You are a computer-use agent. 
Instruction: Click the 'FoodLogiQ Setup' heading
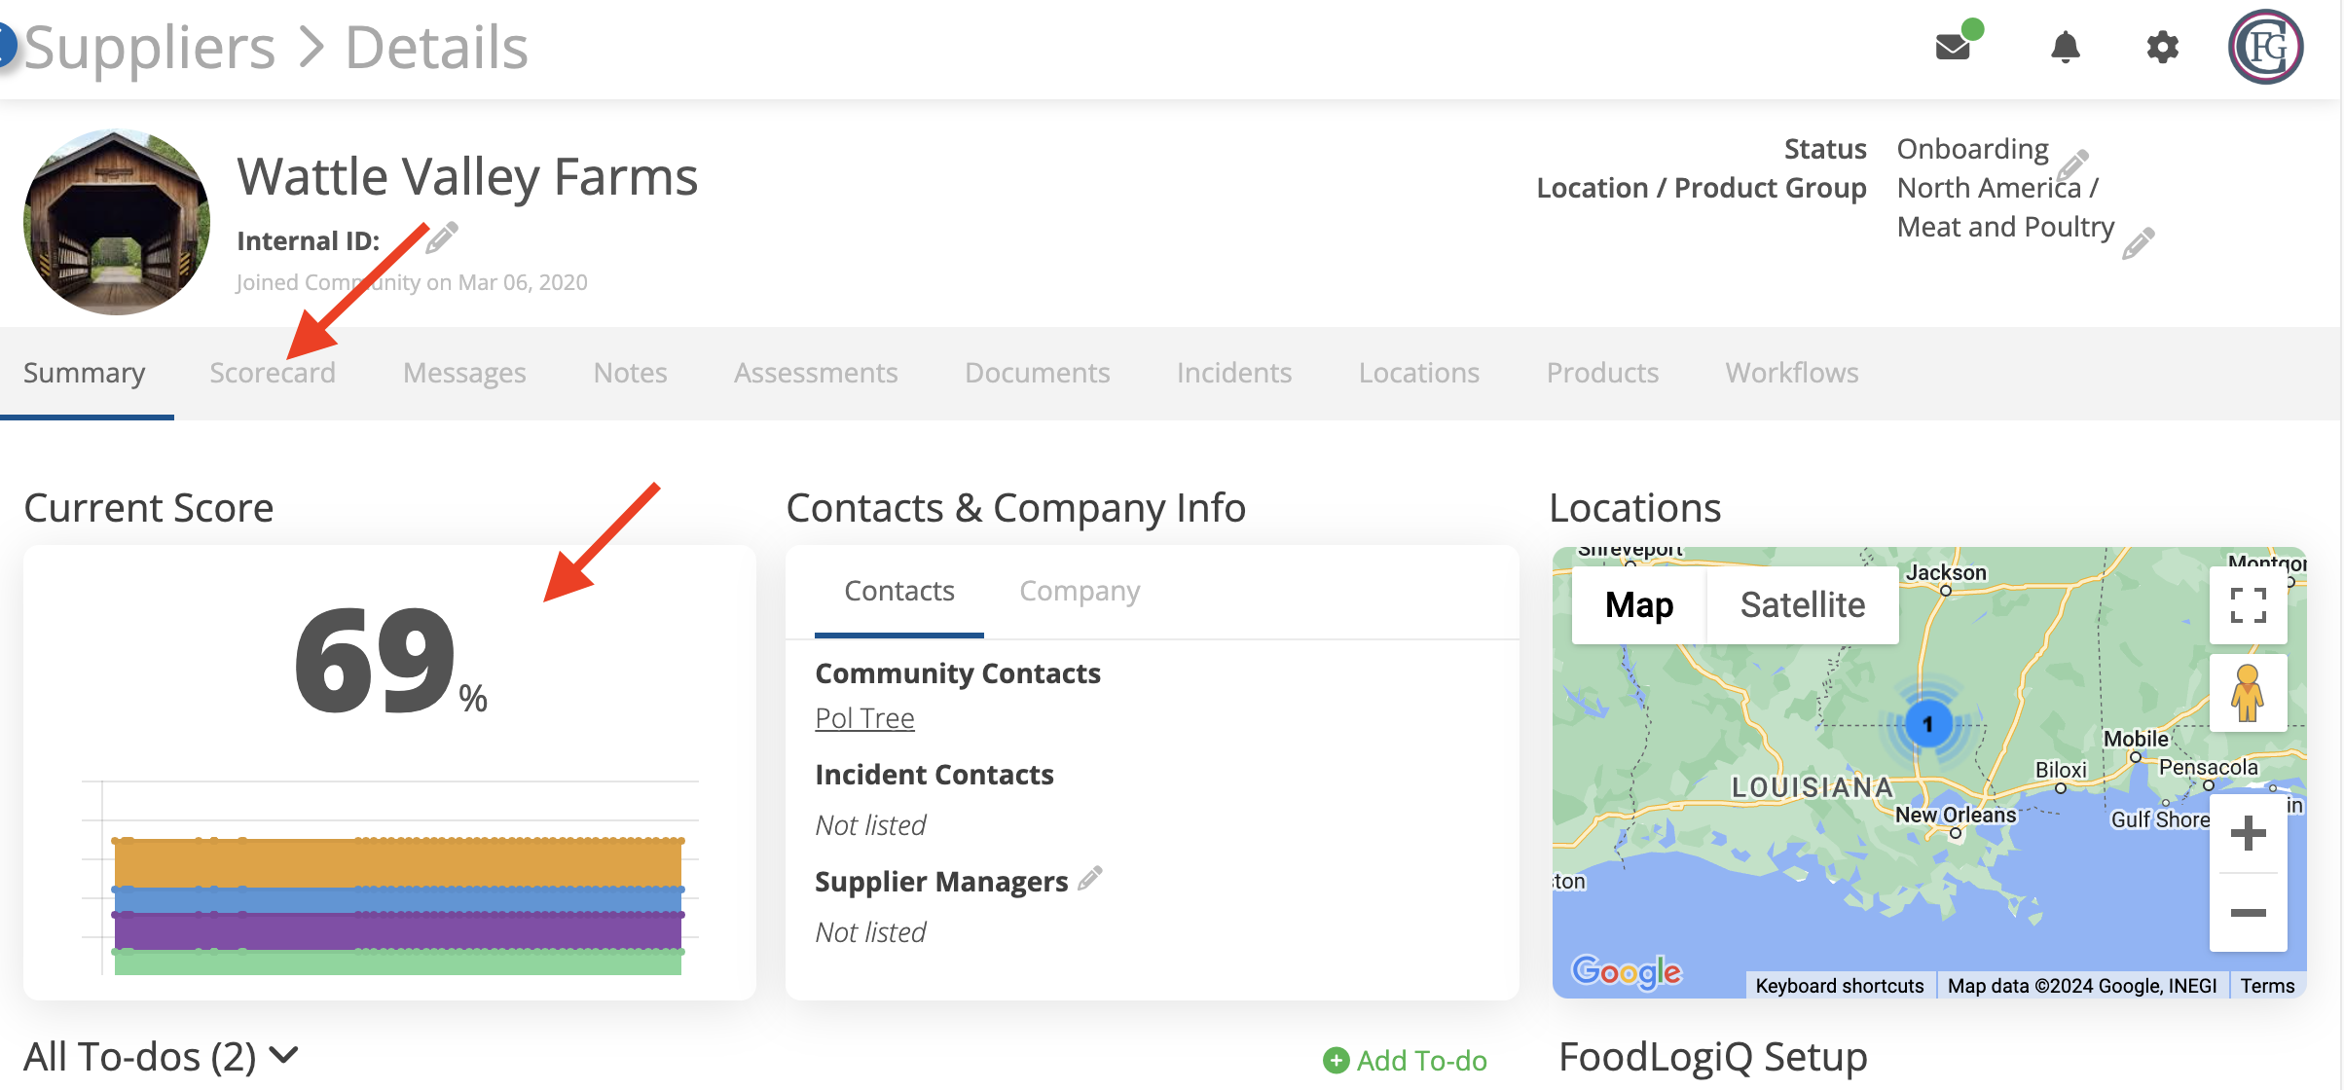tap(1713, 1057)
